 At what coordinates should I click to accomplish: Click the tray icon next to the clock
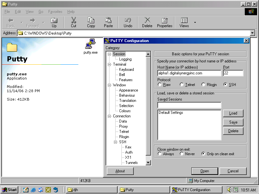[236, 190]
